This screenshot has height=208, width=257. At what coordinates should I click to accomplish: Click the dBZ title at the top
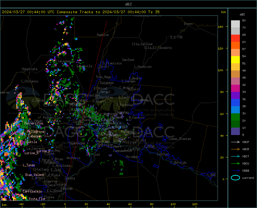[x=128, y=4]
